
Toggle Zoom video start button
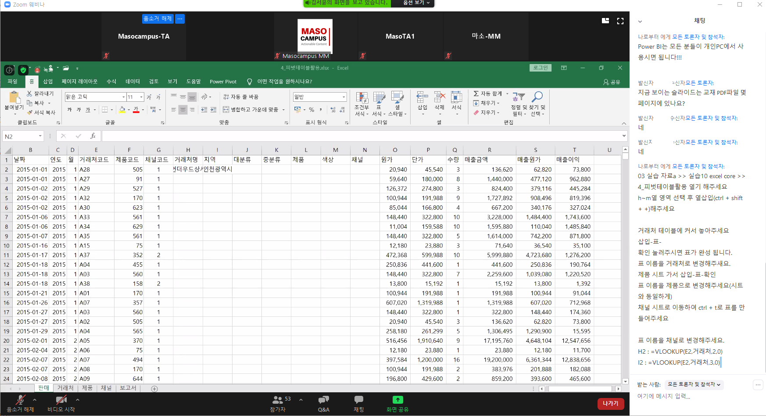61,400
